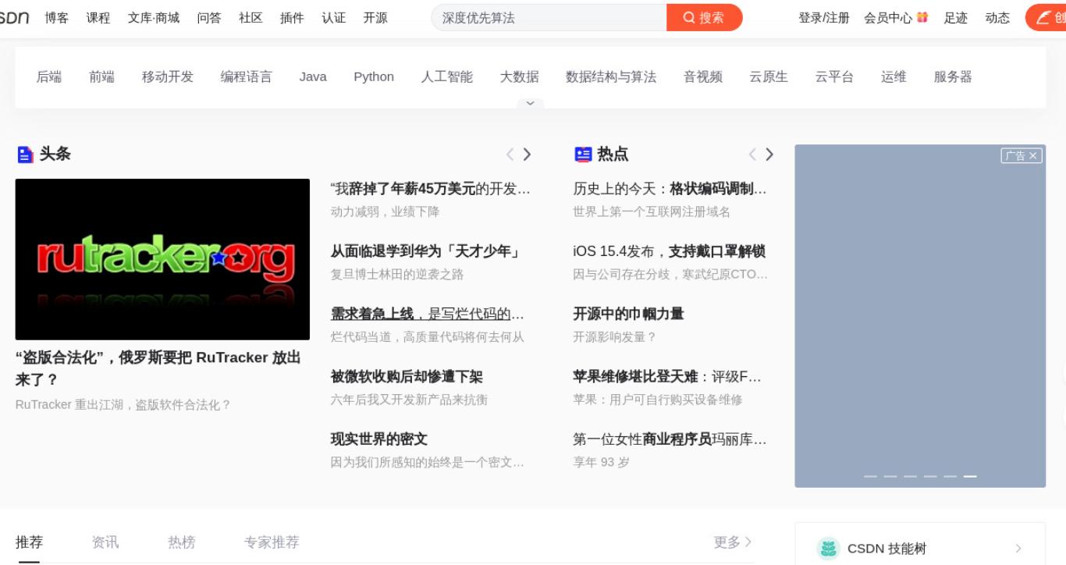Open the 插件 navigation link

pyautogui.click(x=292, y=17)
